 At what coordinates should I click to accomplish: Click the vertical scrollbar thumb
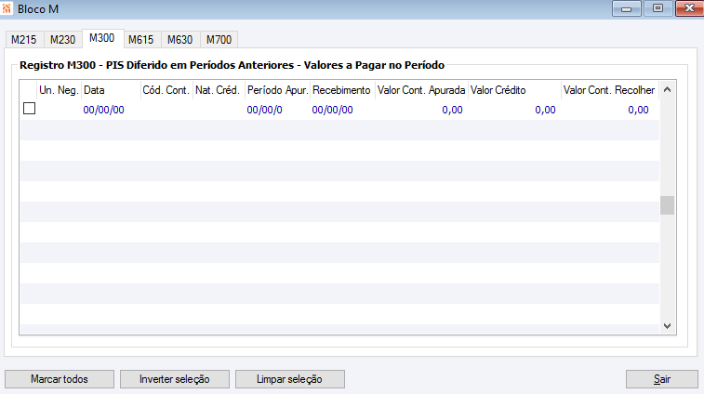click(x=667, y=205)
